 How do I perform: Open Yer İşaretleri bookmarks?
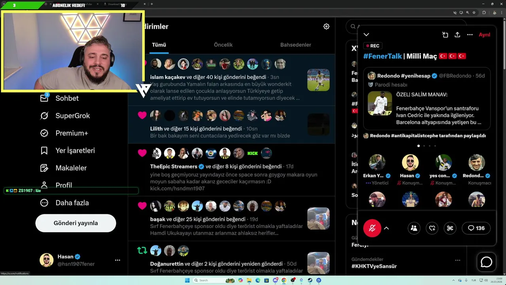[x=67, y=150]
